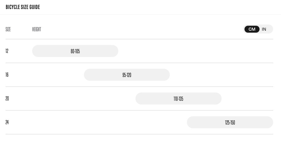Click the 80-105 height range bar

tap(75, 51)
